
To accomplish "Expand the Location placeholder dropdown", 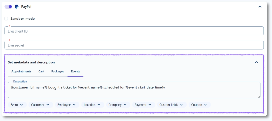I will pyautogui.click(x=92, y=105).
